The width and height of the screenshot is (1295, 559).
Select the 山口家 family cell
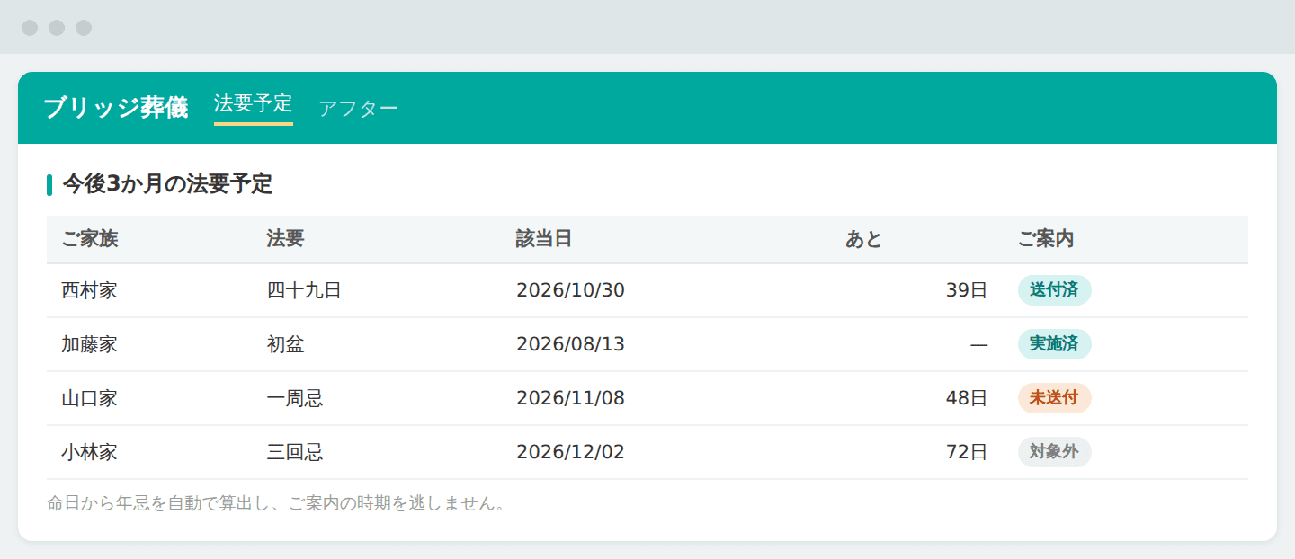(x=89, y=398)
